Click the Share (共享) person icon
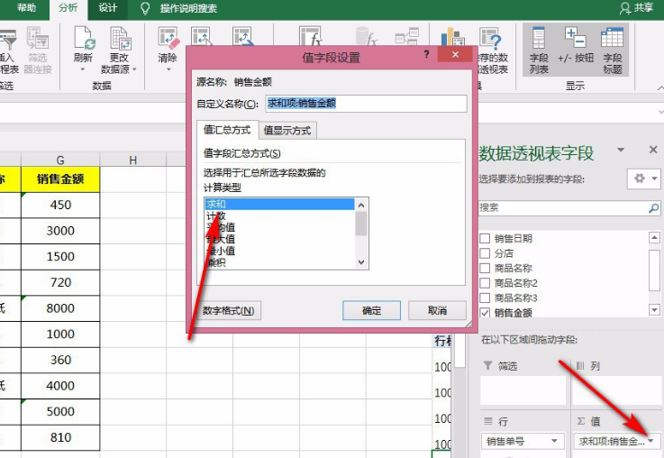This screenshot has height=458, width=664. point(625,8)
